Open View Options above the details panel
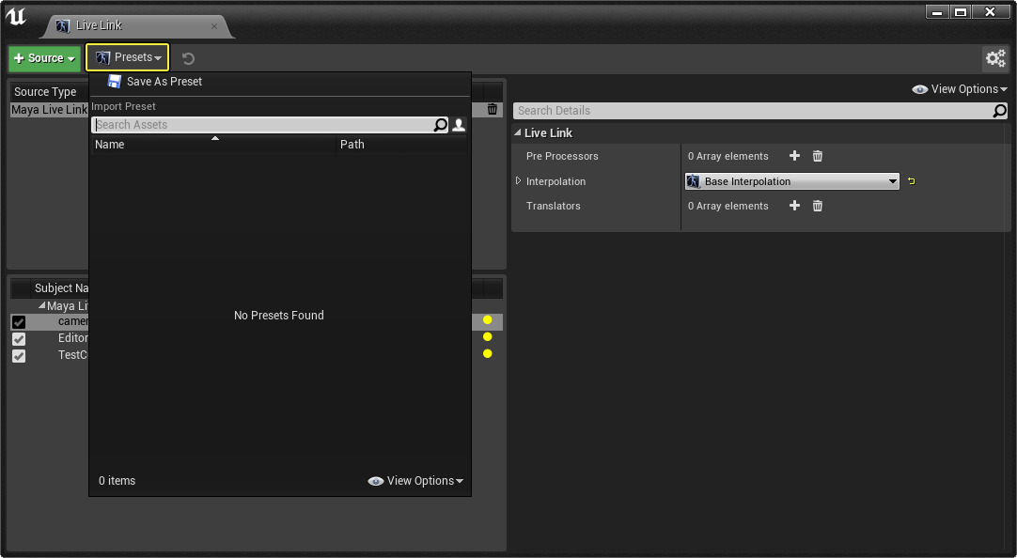1017x558 pixels. point(960,89)
